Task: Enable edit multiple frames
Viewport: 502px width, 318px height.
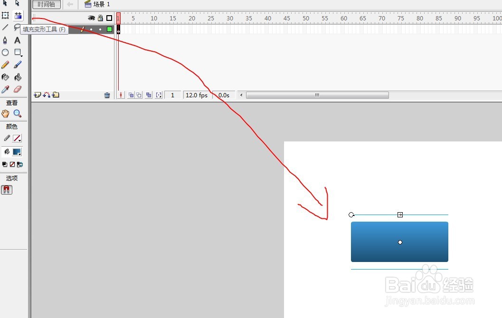Action: click(x=149, y=95)
